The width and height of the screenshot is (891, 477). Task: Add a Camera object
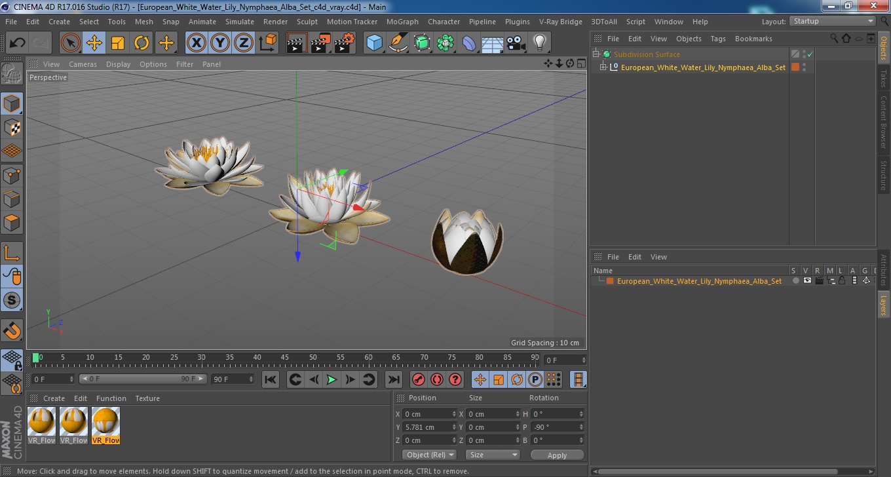(516, 43)
